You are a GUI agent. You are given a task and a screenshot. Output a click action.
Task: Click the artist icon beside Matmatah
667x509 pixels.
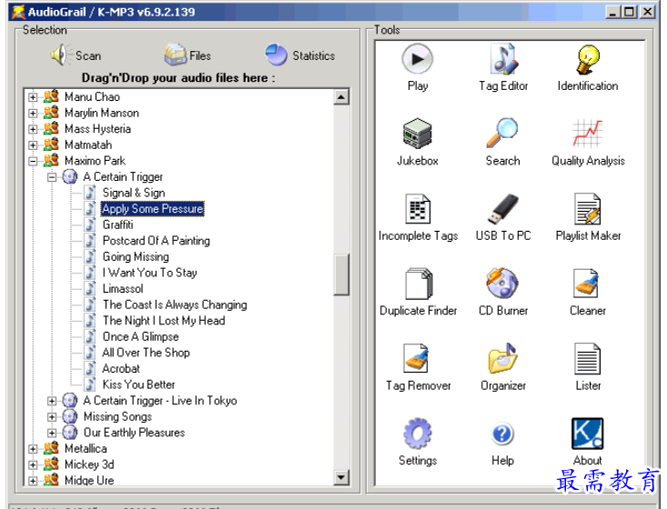coord(51,145)
